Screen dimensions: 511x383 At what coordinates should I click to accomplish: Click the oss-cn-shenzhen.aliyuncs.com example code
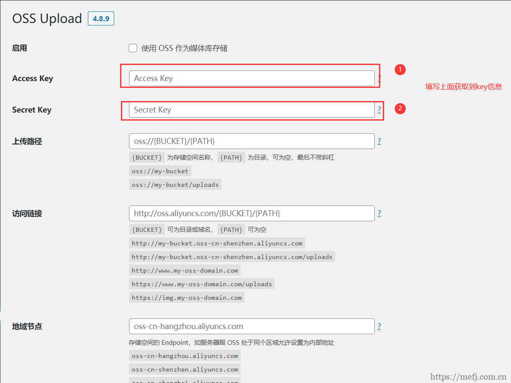click(x=185, y=369)
